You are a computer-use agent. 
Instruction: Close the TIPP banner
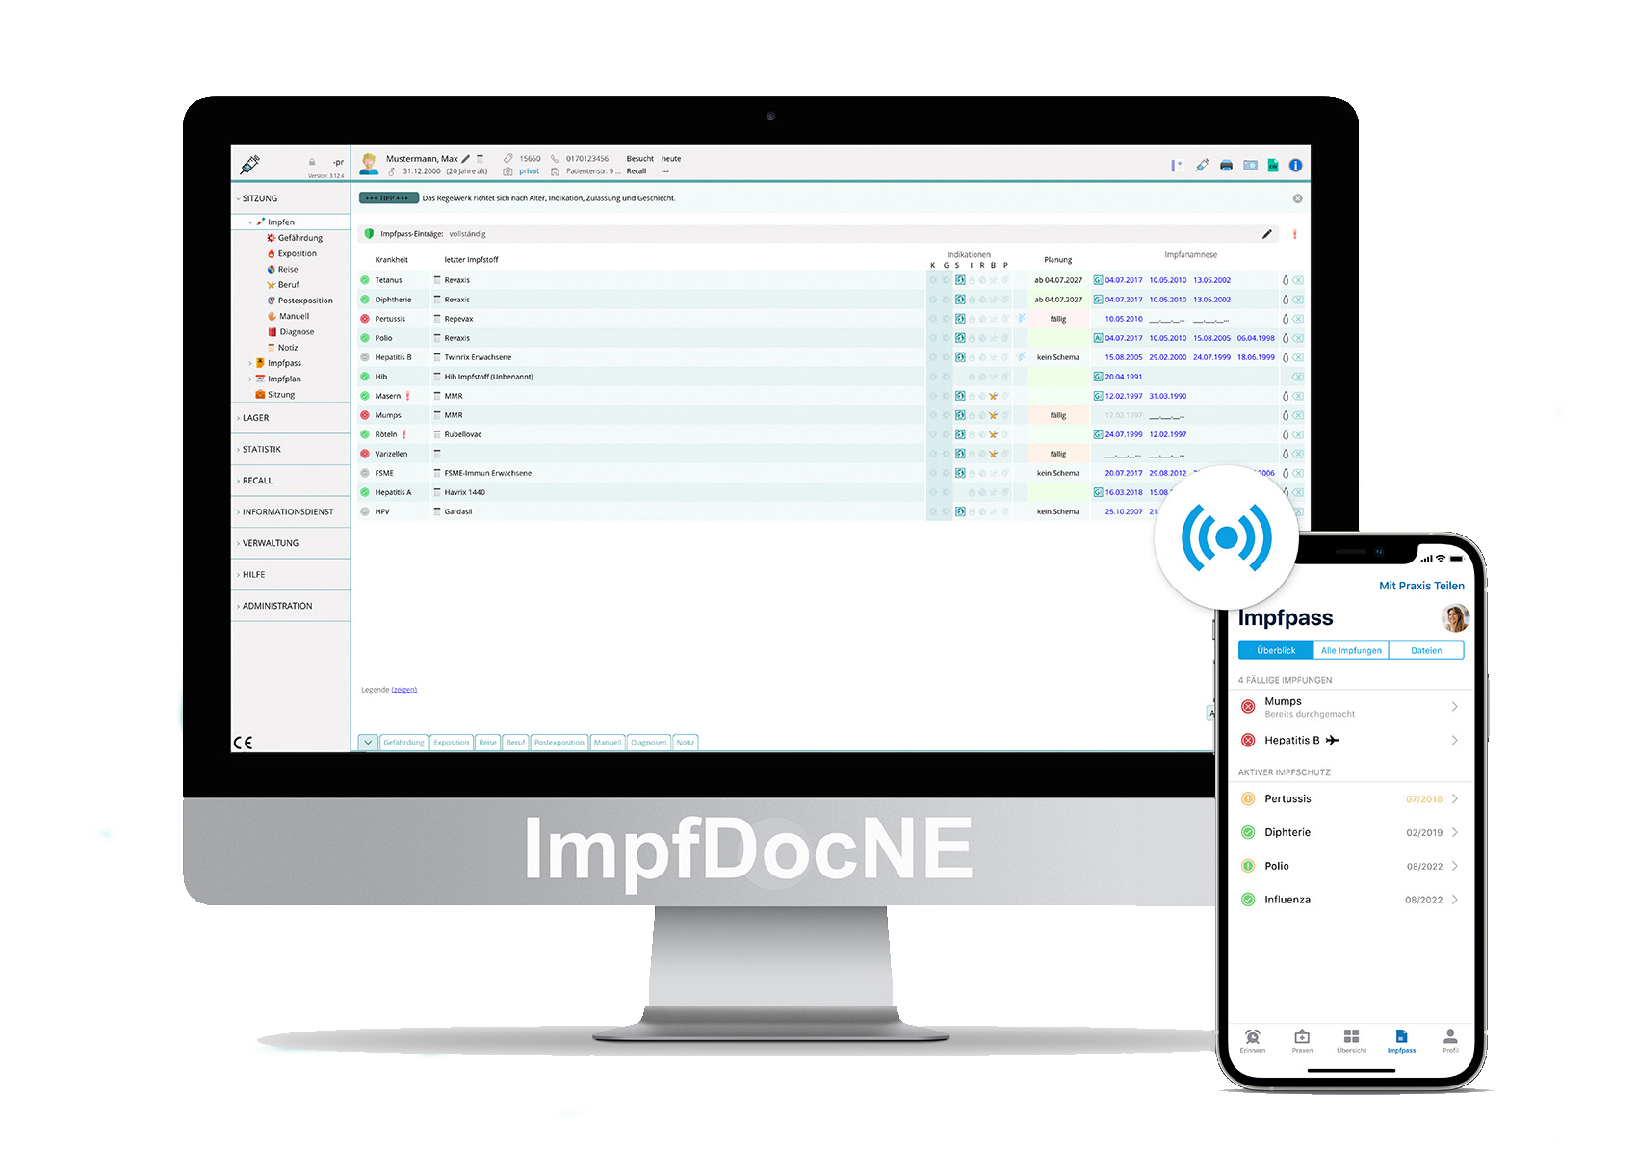(x=1297, y=198)
